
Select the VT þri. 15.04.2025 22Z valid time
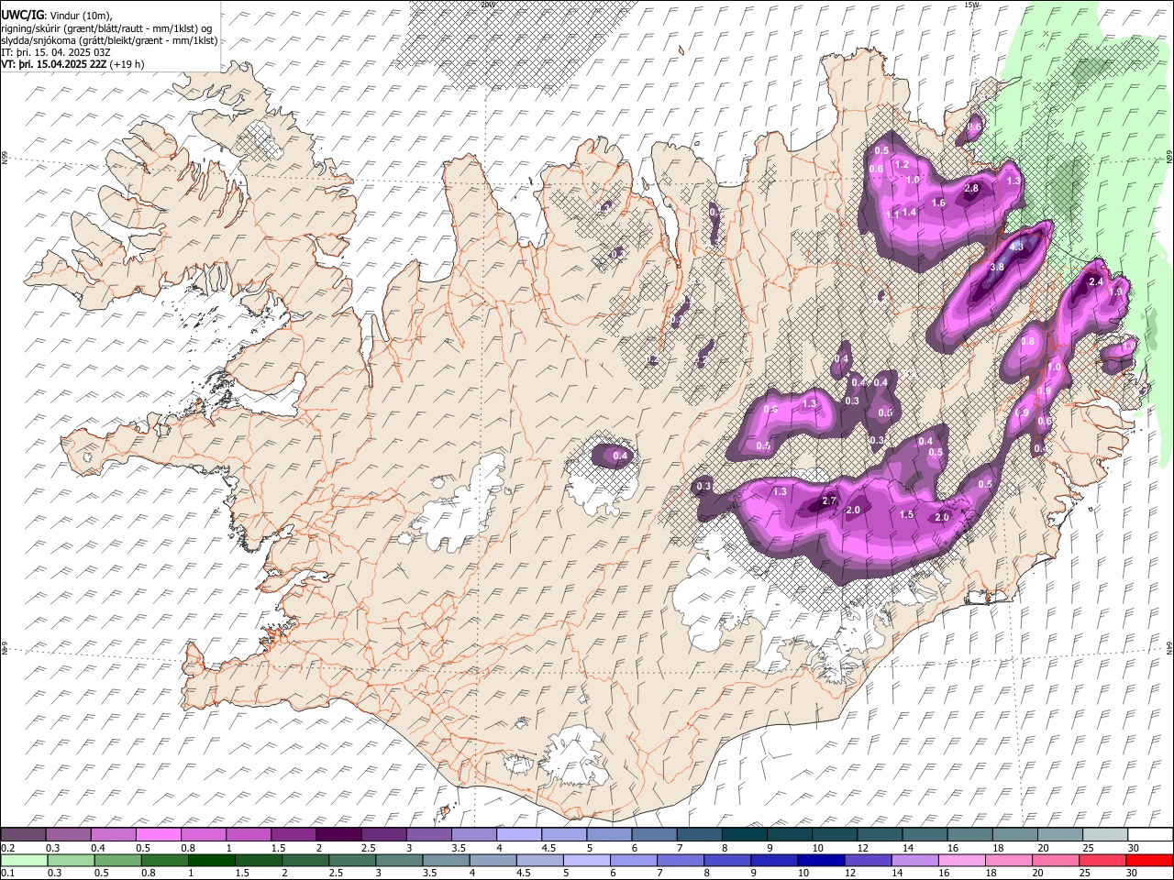click(53, 64)
